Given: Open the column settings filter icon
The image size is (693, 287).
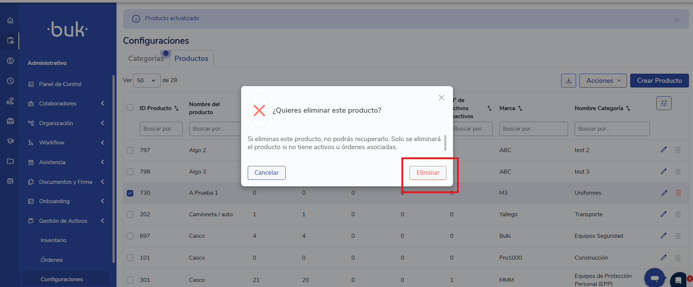Looking at the screenshot, I should pos(664,103).
